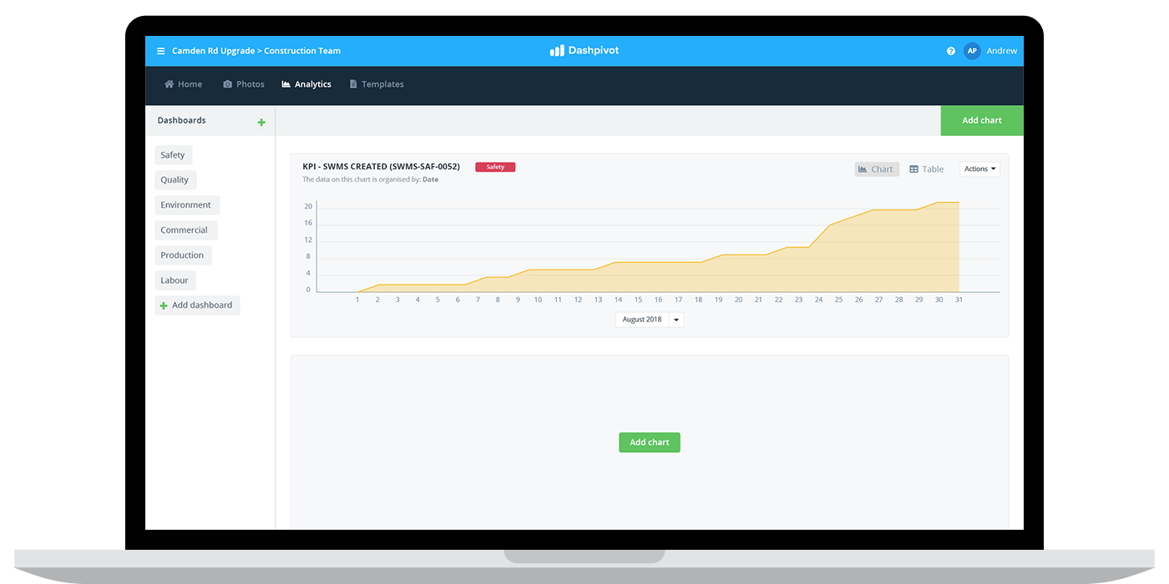Click day 1 on the chart axis
The image size is (1169, 584).
tap(357, 300)
